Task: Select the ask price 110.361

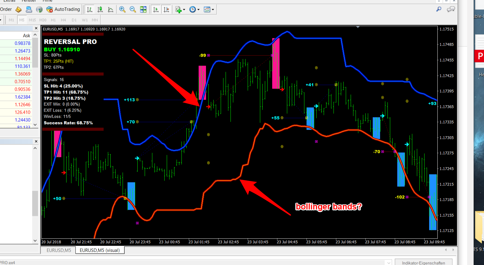Action: (22, 66)
